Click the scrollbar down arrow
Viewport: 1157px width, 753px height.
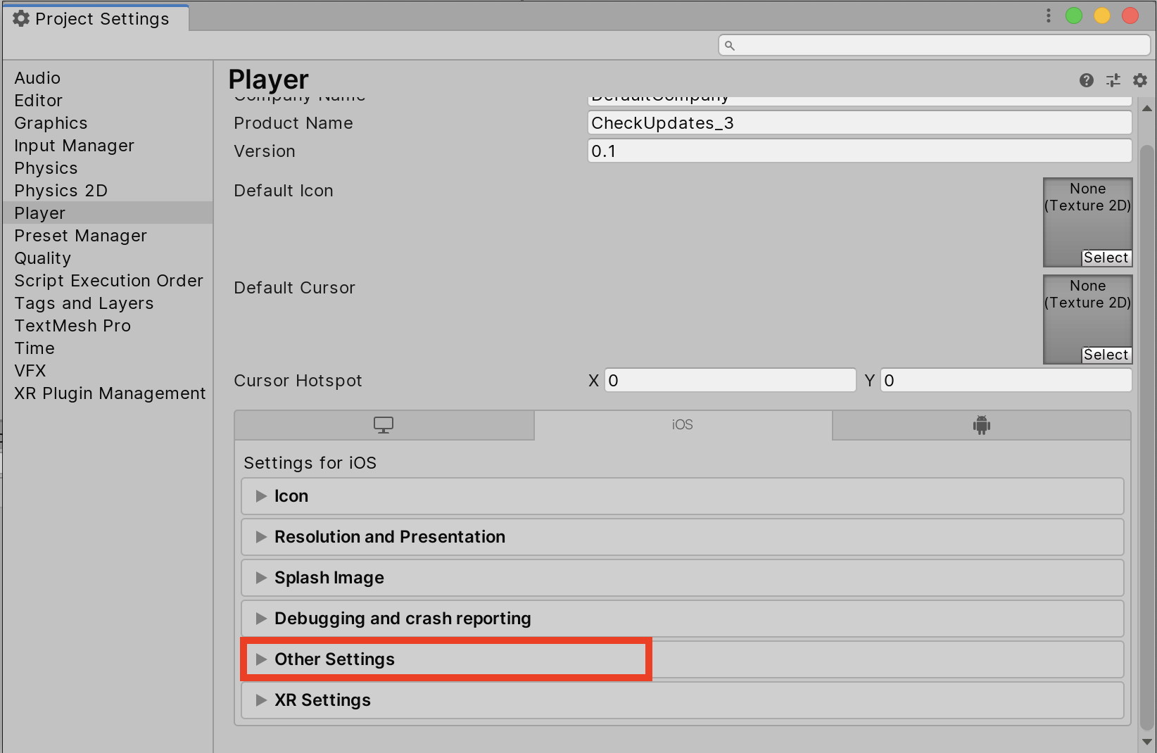[x=1147, y=742]
